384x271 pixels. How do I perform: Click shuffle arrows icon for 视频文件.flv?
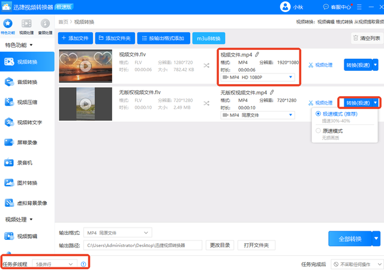206,65
